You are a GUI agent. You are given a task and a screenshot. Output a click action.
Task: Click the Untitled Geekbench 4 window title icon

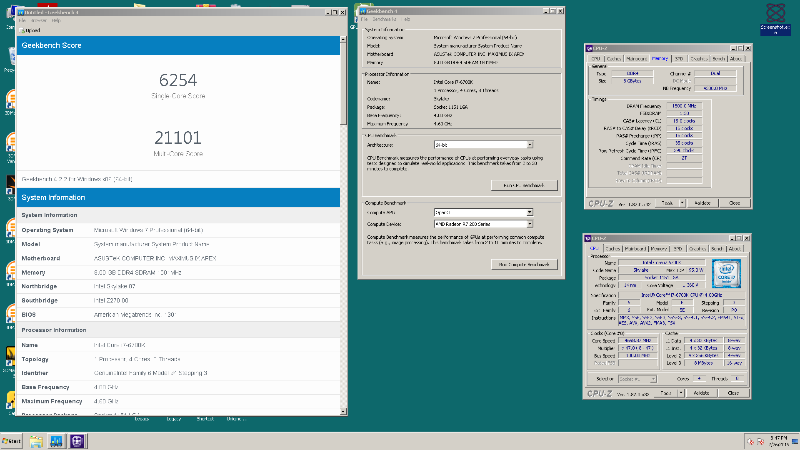21,12
